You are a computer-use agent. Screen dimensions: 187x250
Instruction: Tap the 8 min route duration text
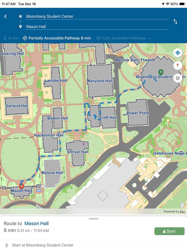(10, 230)
